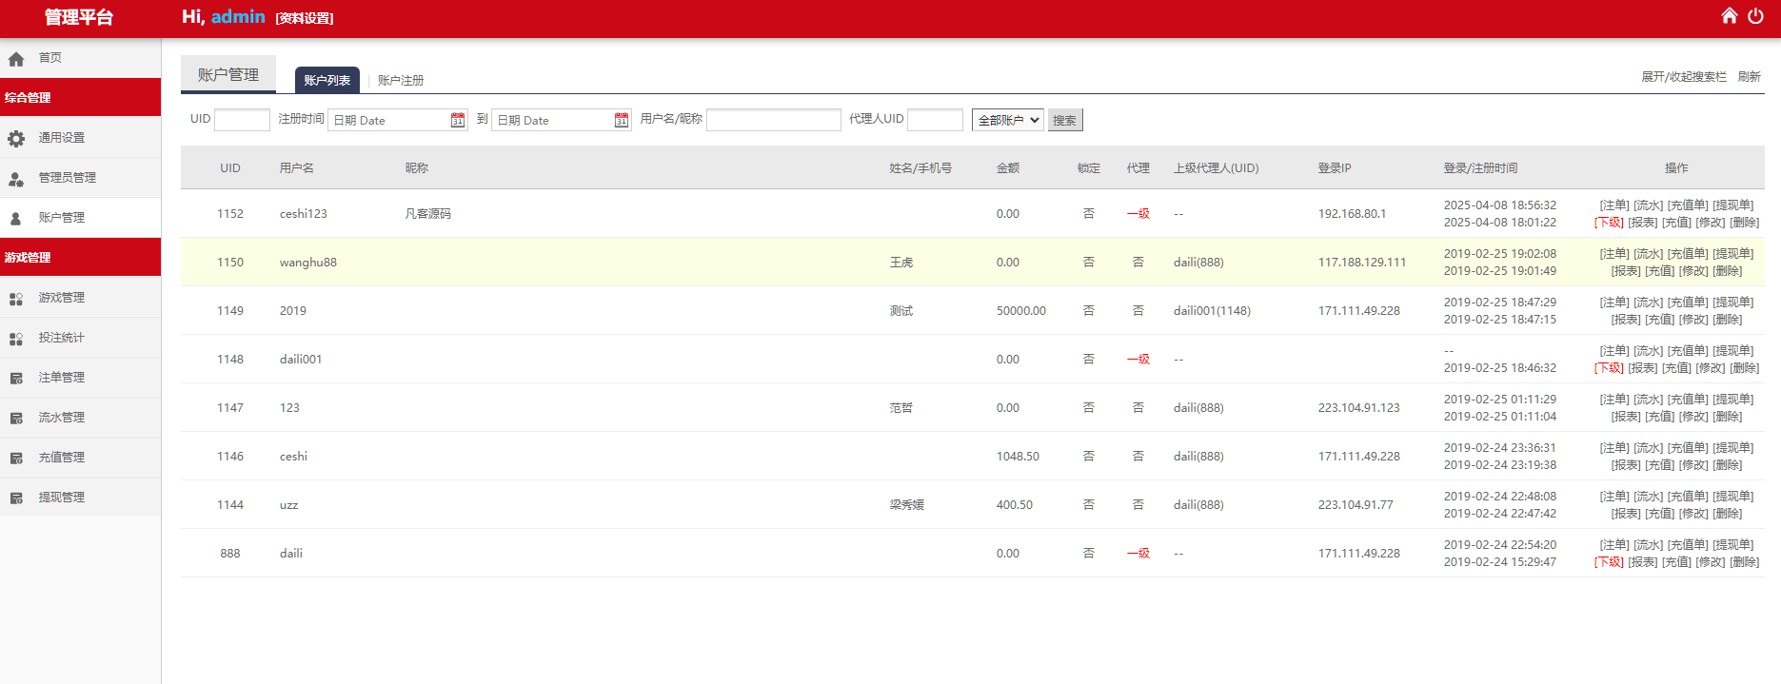Image resolution: width=1781 pixels, height=684 pixels.
Task: Click the 管理员管理 sidebar icon
Action: click(16, 179)
